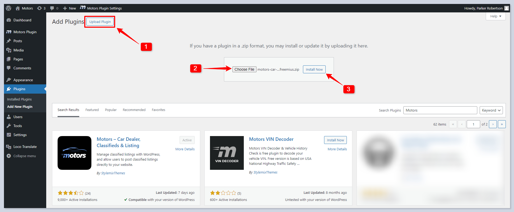Click the WordPress logo icon in admin bar
Image resolution: width=514 pixels, height=212 pixels.
8,8
